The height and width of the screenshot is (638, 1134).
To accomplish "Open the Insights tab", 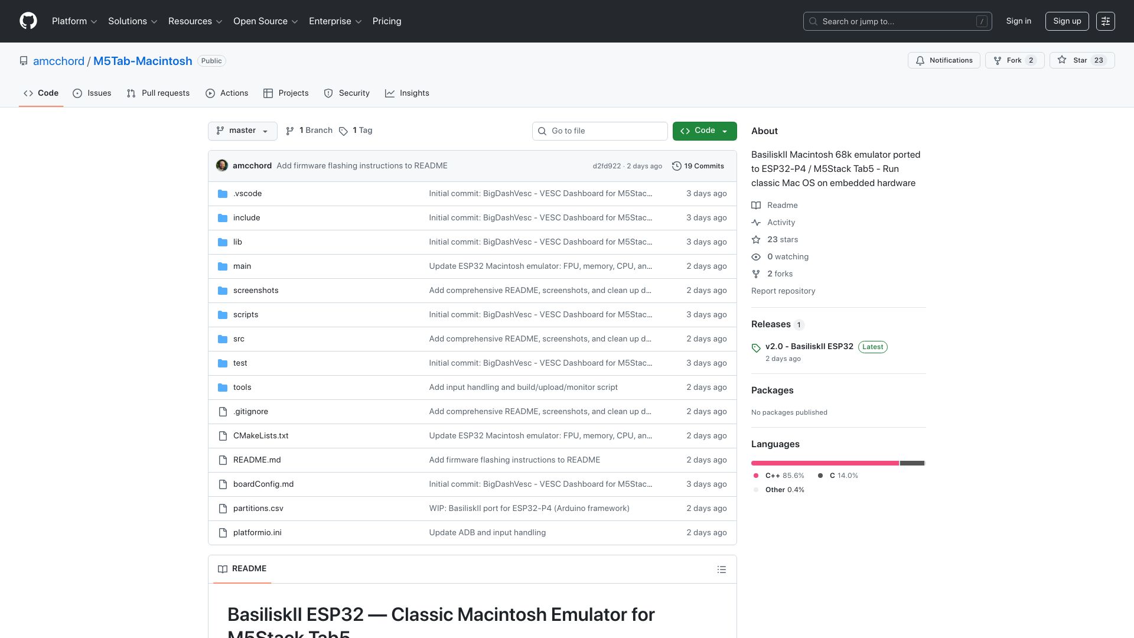I will 407,93.
